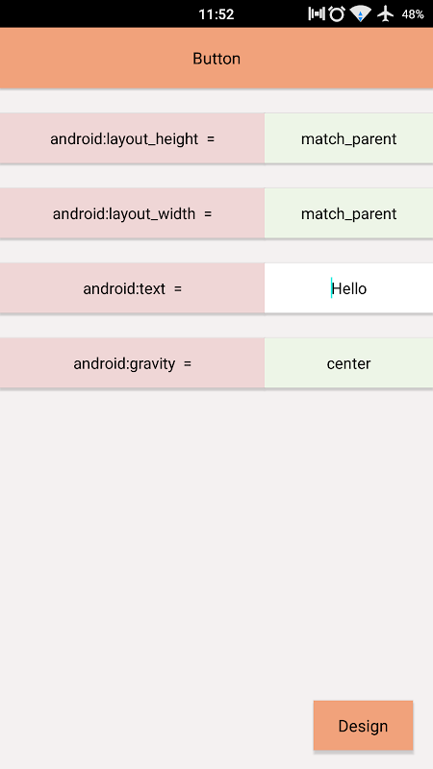
Task: Open the gravity center value dropdown
Action: pos(348,363)
